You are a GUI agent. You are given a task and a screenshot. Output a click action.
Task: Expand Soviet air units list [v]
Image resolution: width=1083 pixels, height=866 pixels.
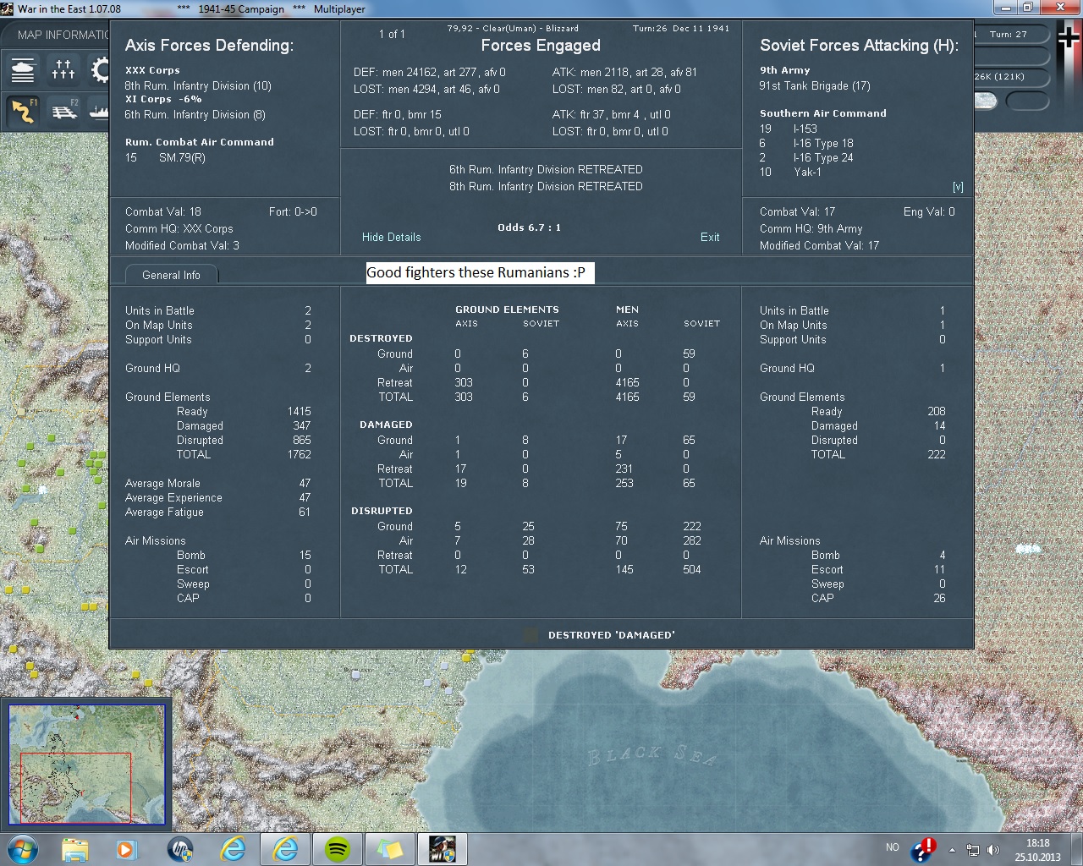(x=958, y=187)
